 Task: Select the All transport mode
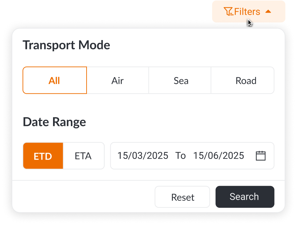point(54,80)
